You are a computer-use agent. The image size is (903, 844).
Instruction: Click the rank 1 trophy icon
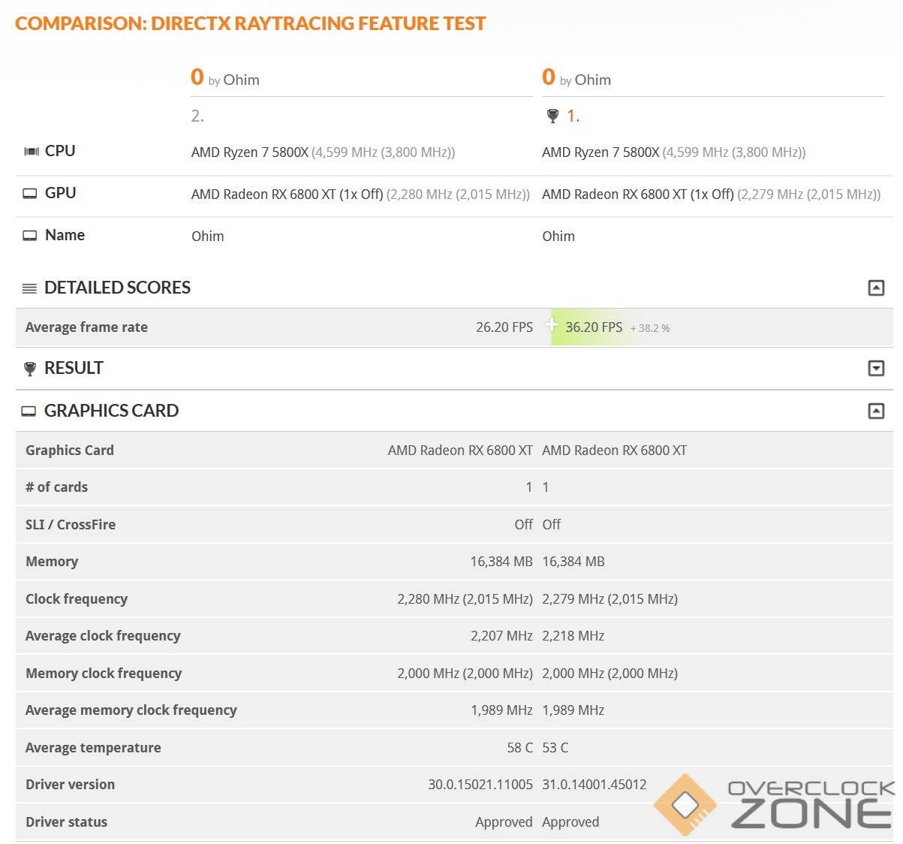pyautogui.click(x=553, y=116)
